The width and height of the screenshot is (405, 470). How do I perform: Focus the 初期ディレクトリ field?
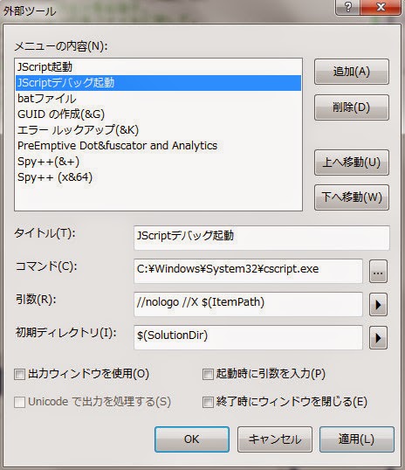(249, 337)
